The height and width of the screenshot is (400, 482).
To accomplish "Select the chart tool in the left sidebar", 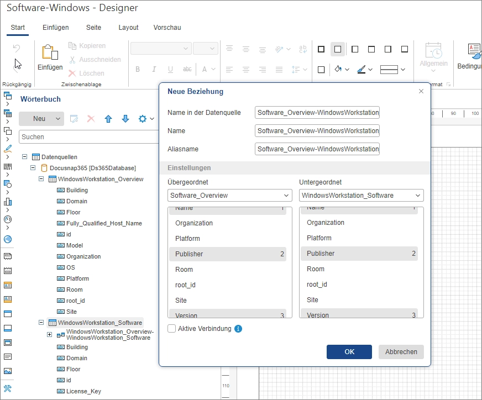I will tap(8, 201).
